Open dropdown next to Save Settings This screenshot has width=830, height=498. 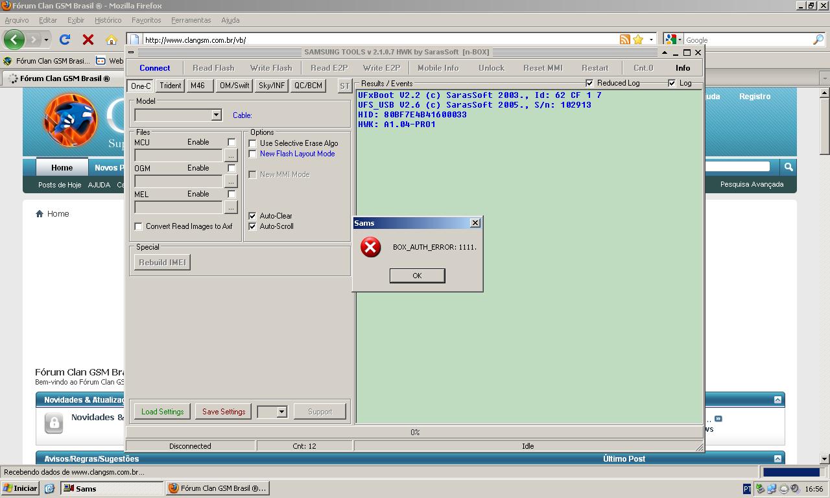(281, 412)
